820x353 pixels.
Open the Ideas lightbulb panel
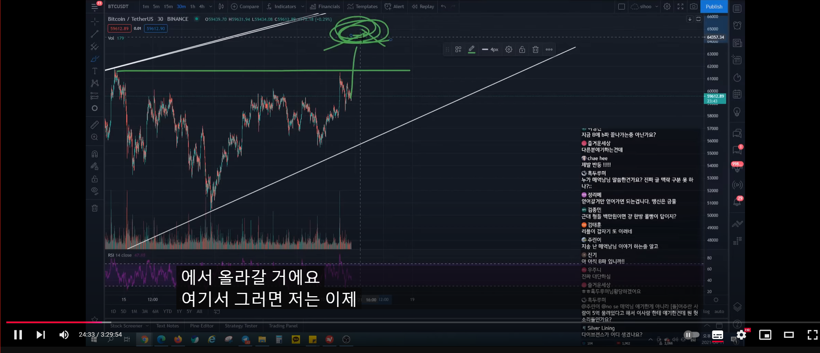tap(737, 111)
